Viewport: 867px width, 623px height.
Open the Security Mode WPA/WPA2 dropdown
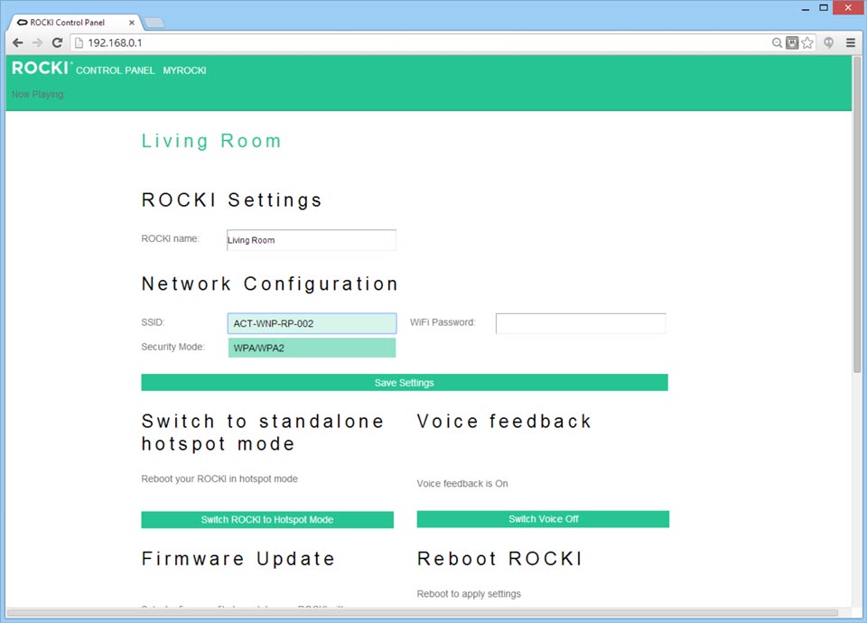tap(312, 348)
